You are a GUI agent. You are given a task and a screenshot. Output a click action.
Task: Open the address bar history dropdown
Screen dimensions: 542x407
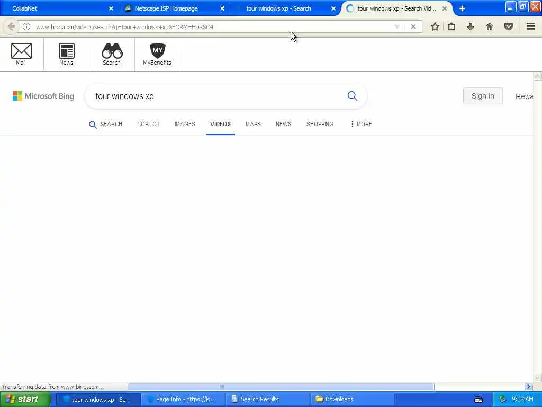click(397, 26)
